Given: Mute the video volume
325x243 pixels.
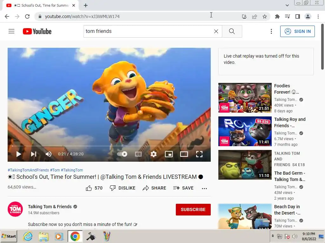Looking at the screenshot, I should point(49,154).
